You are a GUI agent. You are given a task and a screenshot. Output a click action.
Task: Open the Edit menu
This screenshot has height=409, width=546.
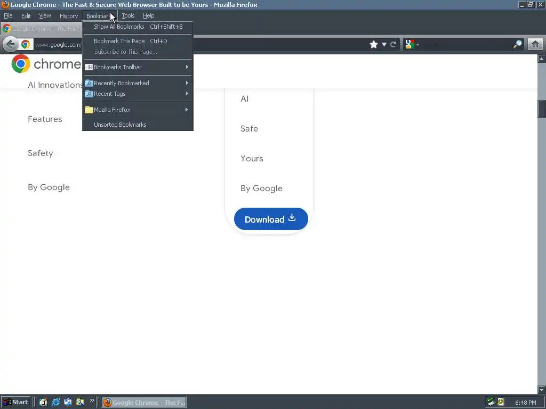26,15
